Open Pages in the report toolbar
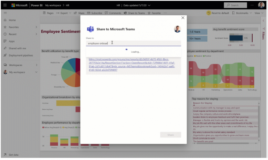The width and height of the screenshot is (268, 160). tap(48, 13)
